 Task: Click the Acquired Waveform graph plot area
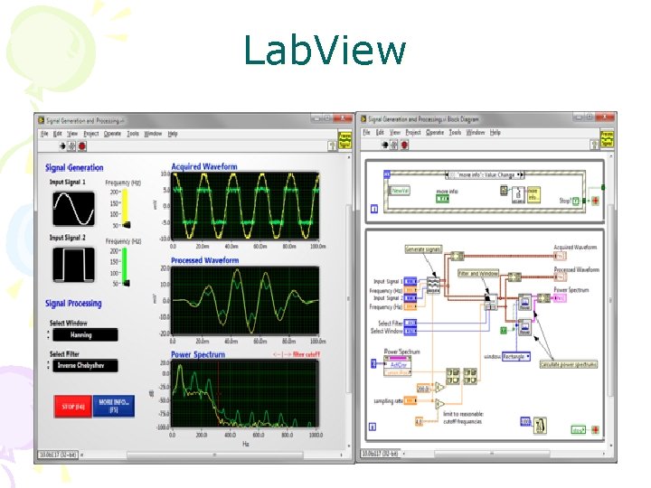point(245,206)
